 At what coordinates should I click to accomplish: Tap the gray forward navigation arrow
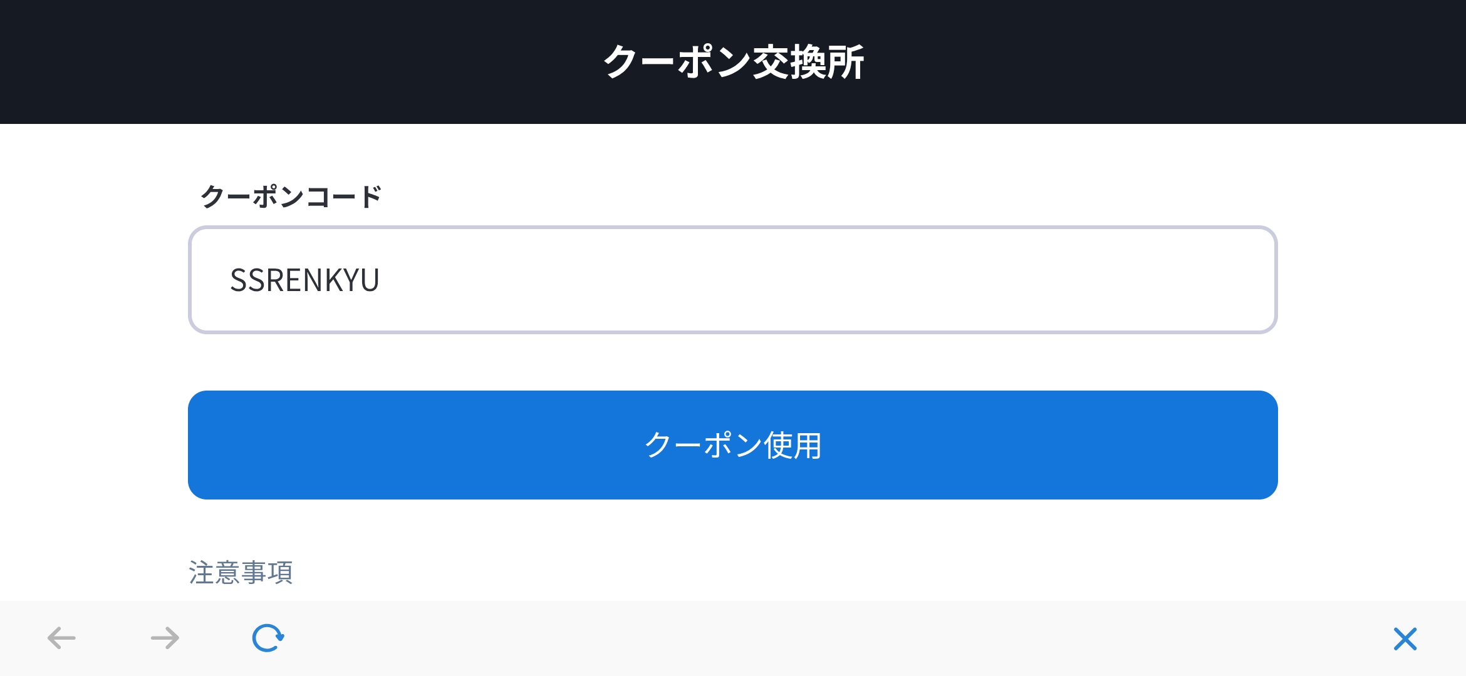[165, 638]
